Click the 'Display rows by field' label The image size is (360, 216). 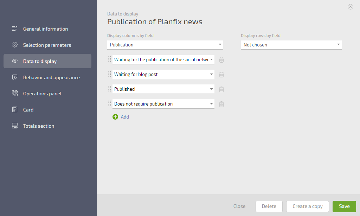point(261,36)
